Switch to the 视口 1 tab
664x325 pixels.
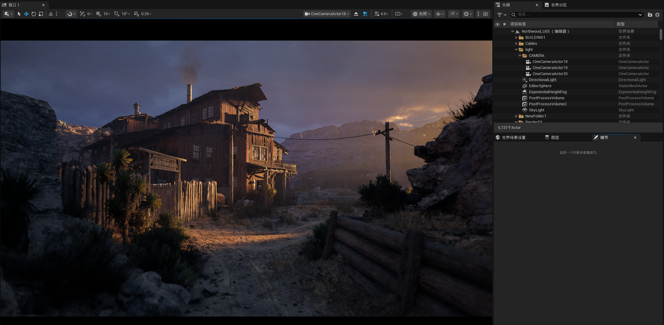24,5
